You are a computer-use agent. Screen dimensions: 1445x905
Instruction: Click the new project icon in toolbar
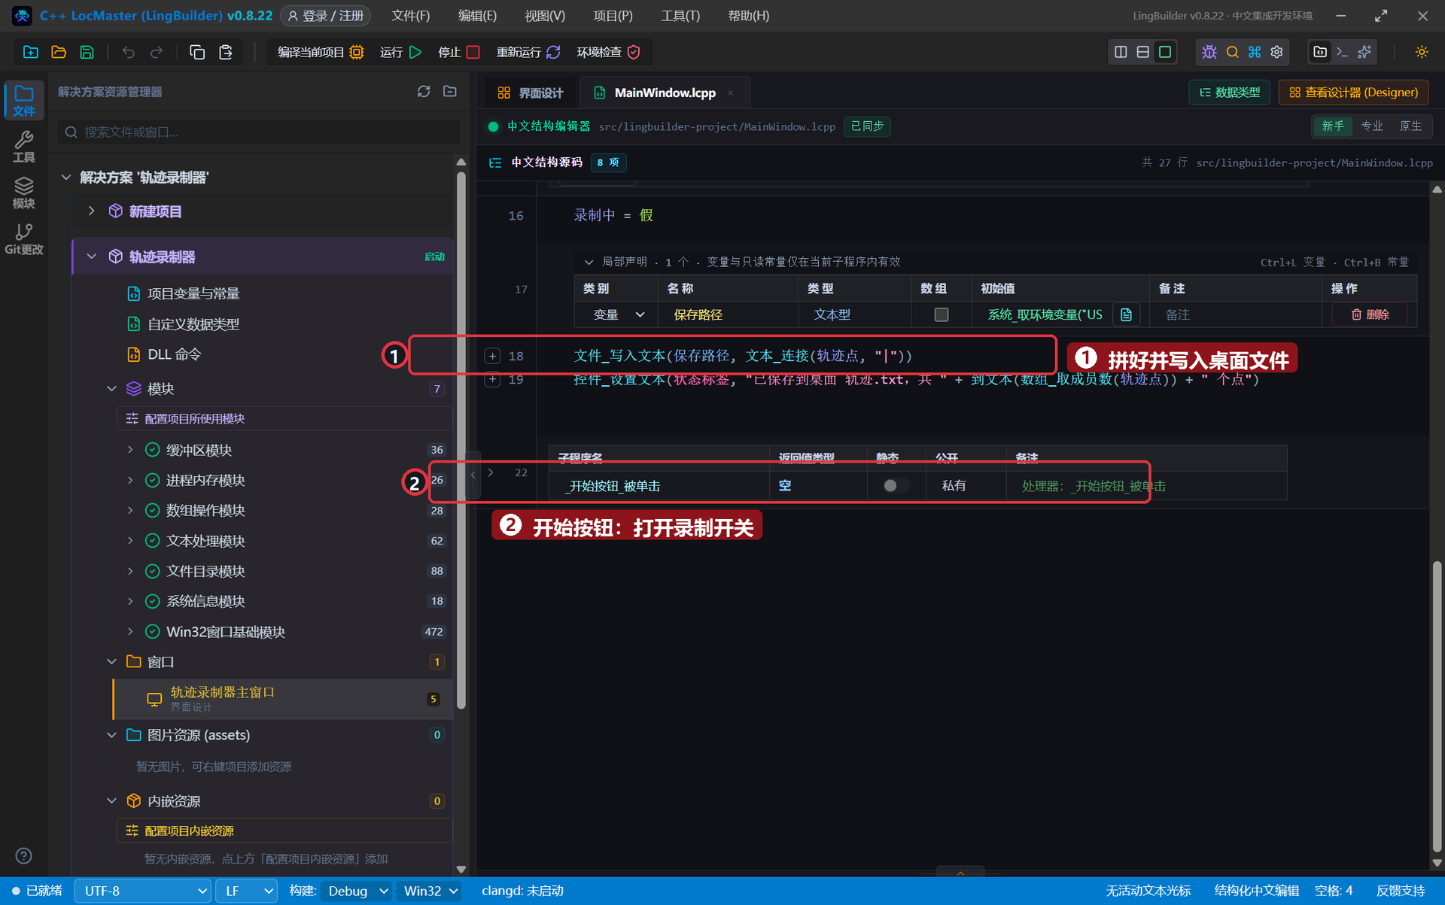click(x=31, y=52)
